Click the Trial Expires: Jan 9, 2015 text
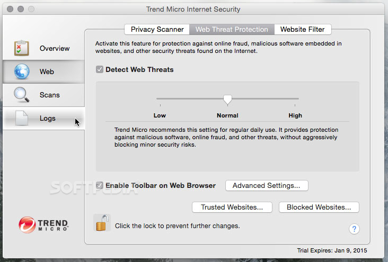The width and height of the screenshot is (388, 262). click(x=332, y=250)
